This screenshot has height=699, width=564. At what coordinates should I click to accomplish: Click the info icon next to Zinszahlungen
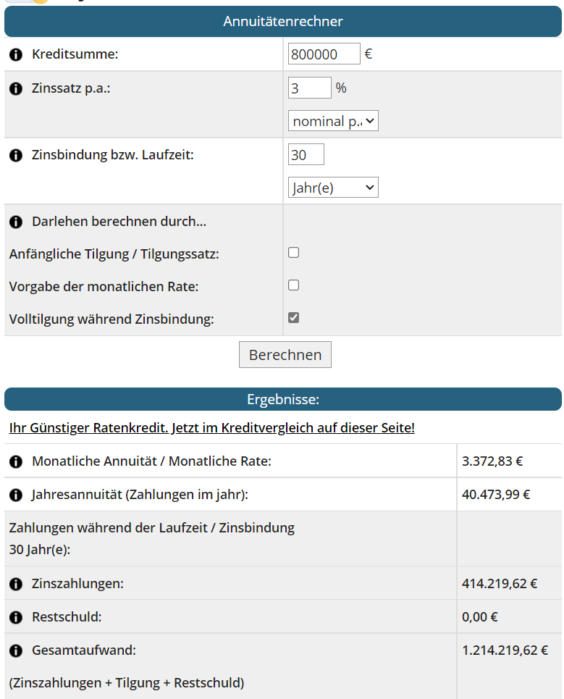(16, 584)
